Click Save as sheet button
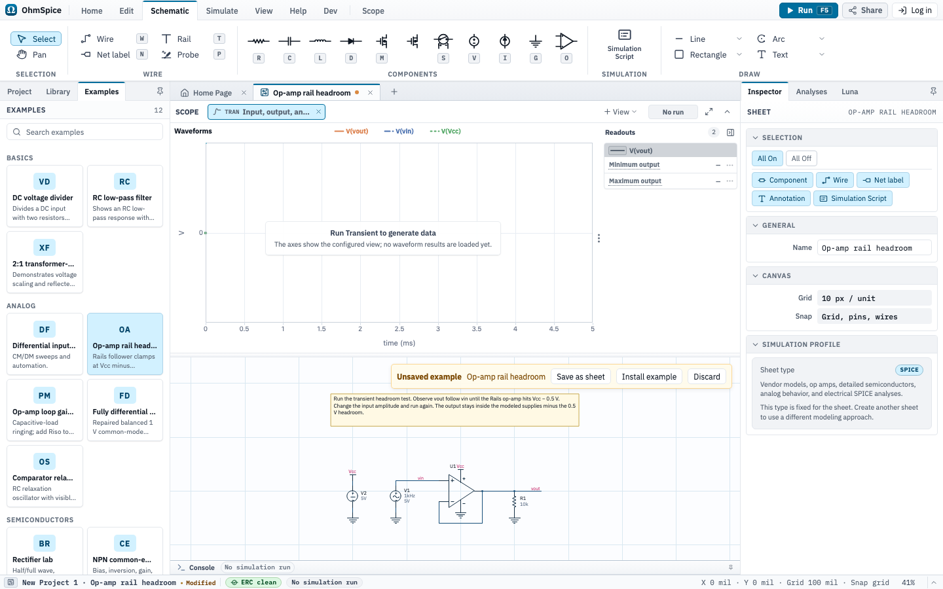 [580, 376]
